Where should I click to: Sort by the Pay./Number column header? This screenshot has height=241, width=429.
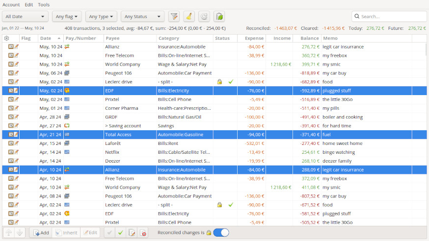coord(83,38)
